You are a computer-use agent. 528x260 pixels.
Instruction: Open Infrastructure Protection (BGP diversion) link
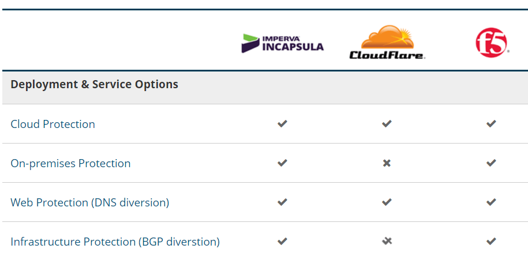point(115,242)
